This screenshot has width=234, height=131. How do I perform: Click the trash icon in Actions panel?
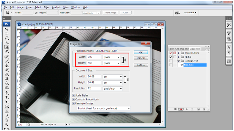(x=204, y=109)
